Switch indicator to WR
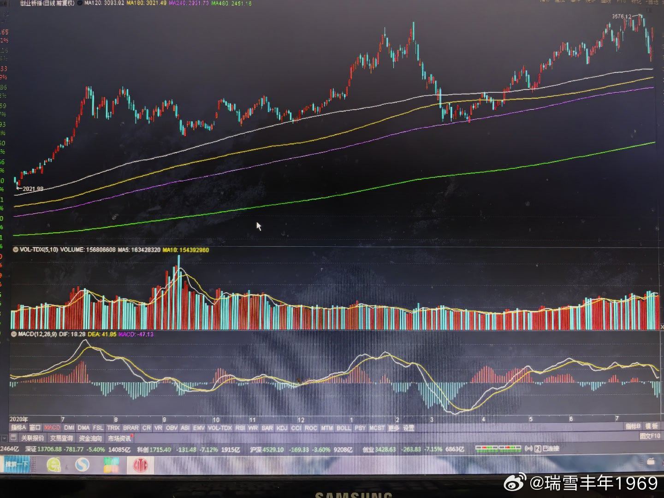This screenshot has width=664, height=498. (253, 427)
